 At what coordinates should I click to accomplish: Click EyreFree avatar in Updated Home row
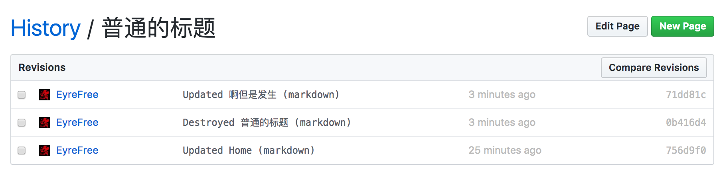click(45, 151)
